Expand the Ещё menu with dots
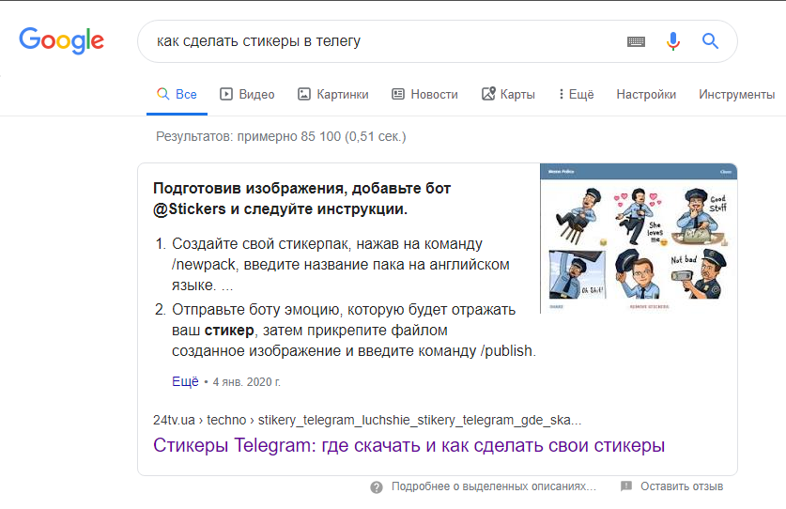The image size is (786, 509). (576, 94)
